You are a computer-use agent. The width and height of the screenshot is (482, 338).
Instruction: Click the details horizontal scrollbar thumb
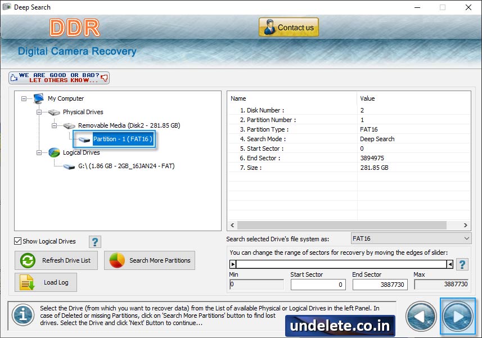coord(342,225)
